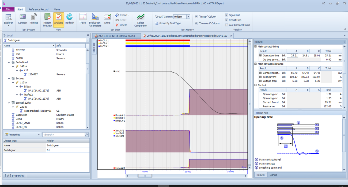Toggle the "Comment" Column checkbox
The width and height of the screenshot is (348, 187).
196,23
